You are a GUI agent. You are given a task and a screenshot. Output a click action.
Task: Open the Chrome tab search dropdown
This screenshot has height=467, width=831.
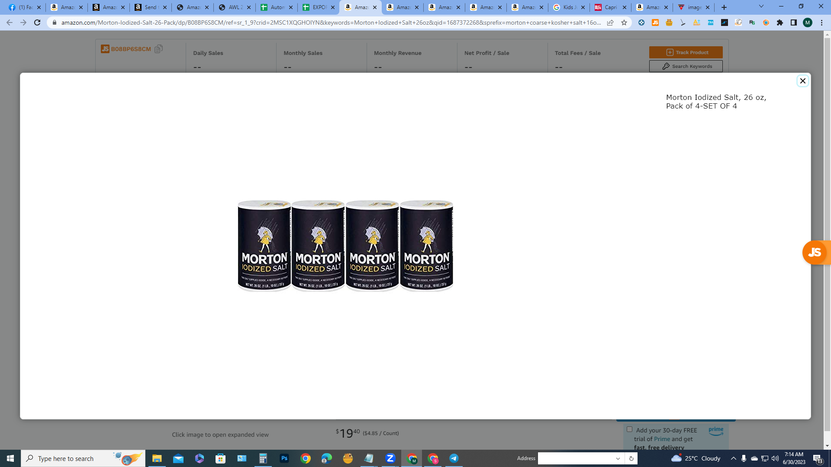tap(761, 6)
